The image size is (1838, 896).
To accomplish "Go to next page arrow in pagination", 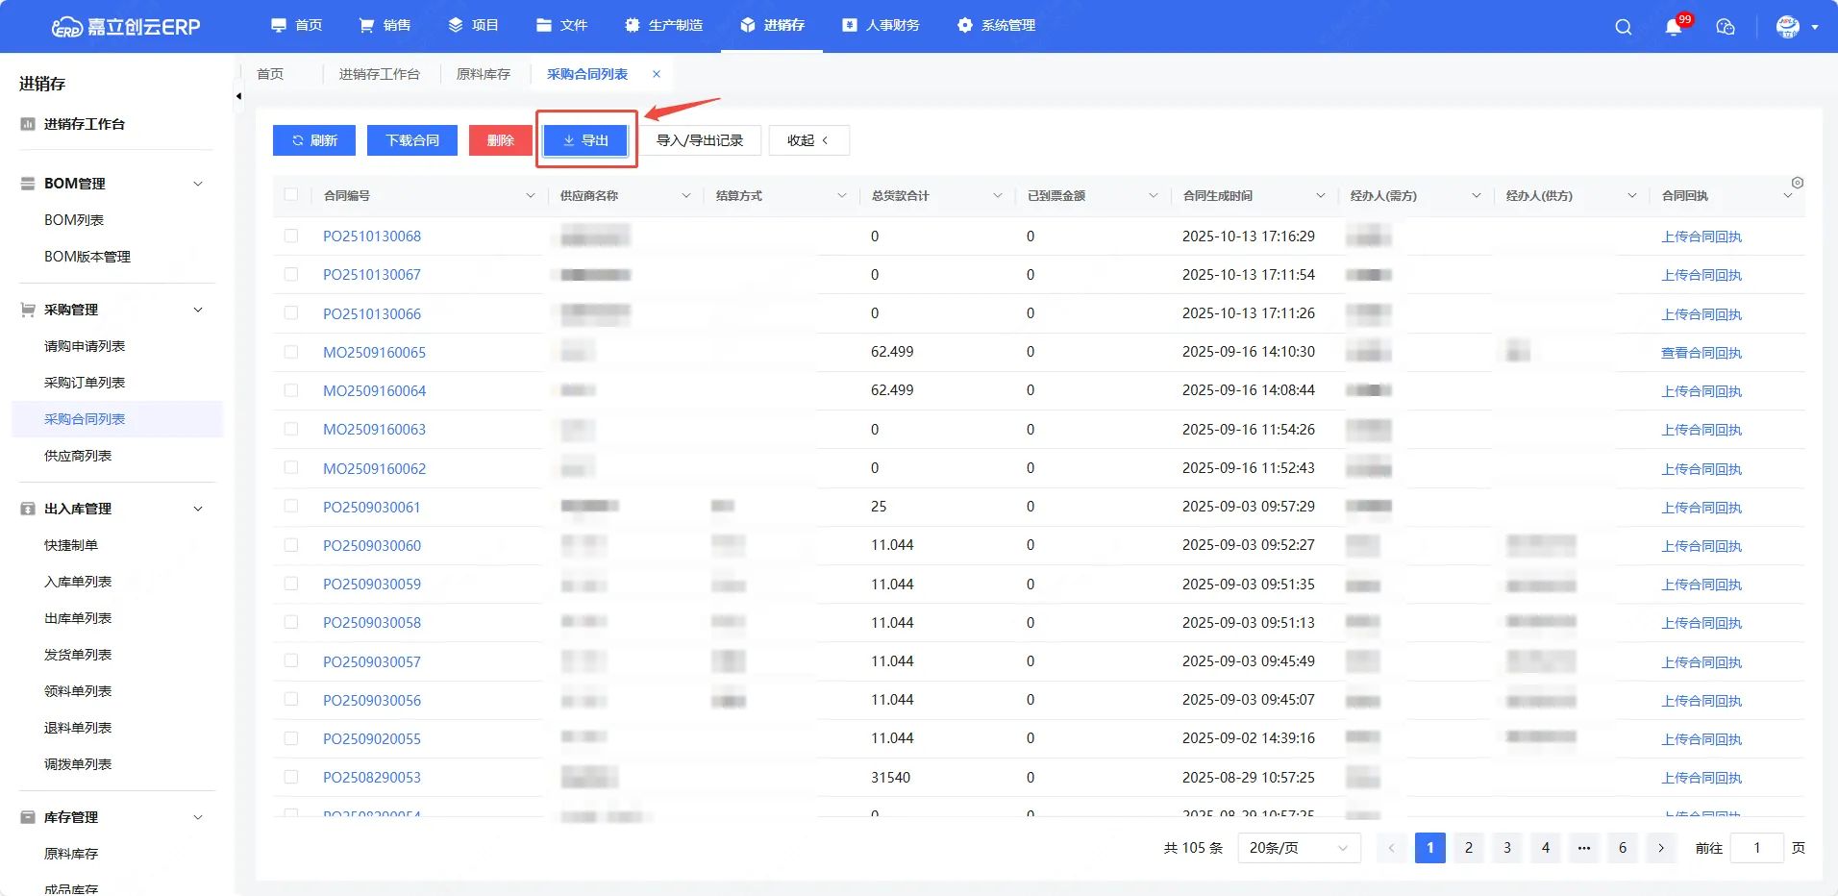I will pyautogui.click(x=1661, y=848).
